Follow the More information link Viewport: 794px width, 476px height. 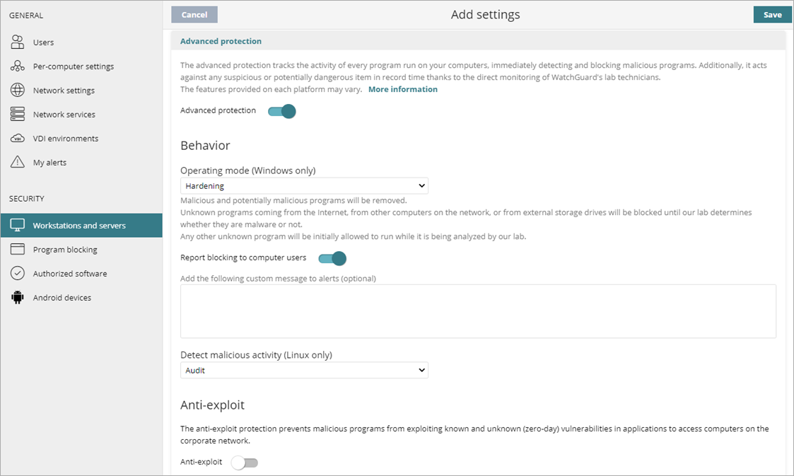pyautogui.click(x=402, y=88)
